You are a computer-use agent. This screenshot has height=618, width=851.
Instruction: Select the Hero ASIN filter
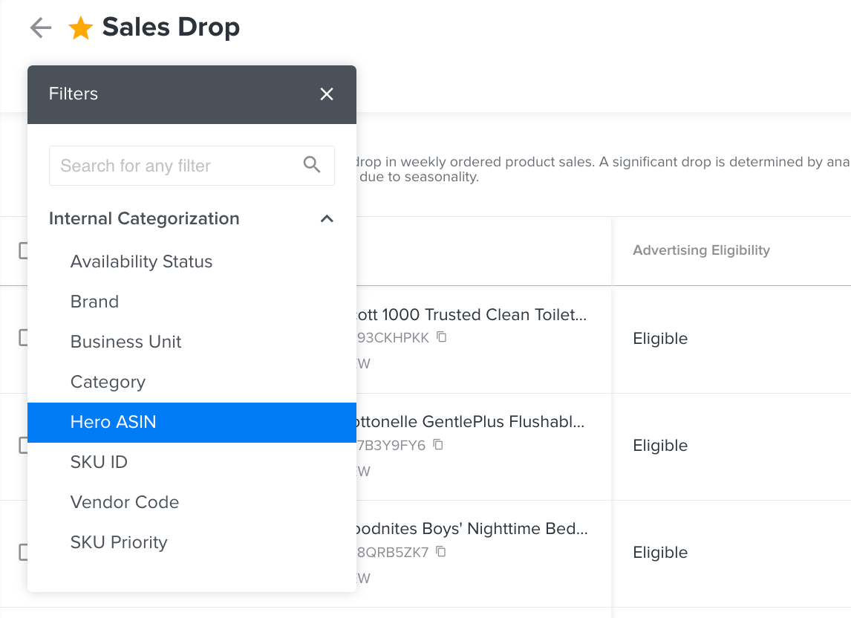(x=113, y=422)
